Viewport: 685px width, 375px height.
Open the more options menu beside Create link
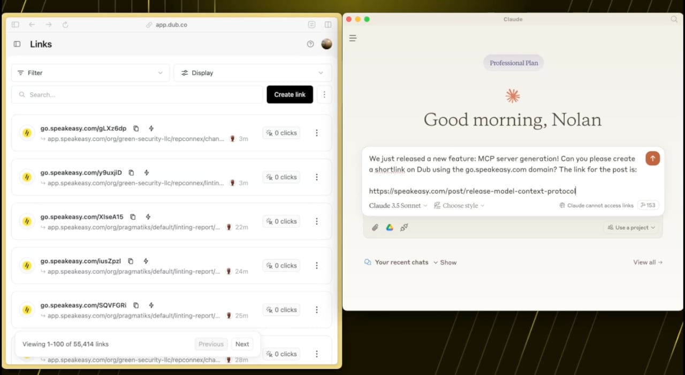pyautogui.click(x=324, y=94)
